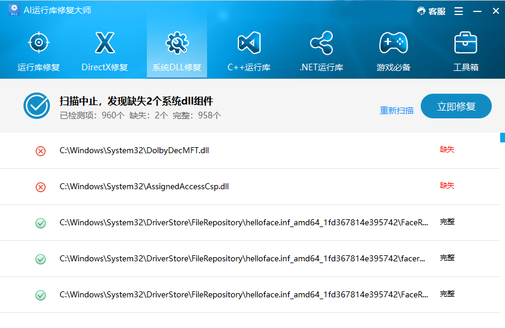Viewport: 505px width, 328px height.
Task: Switch to the C++运行库 tab label
Action: click(249, 67)
